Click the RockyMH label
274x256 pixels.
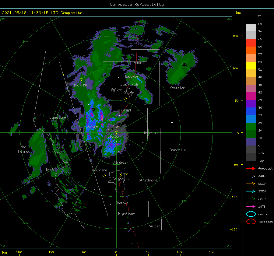80,85
